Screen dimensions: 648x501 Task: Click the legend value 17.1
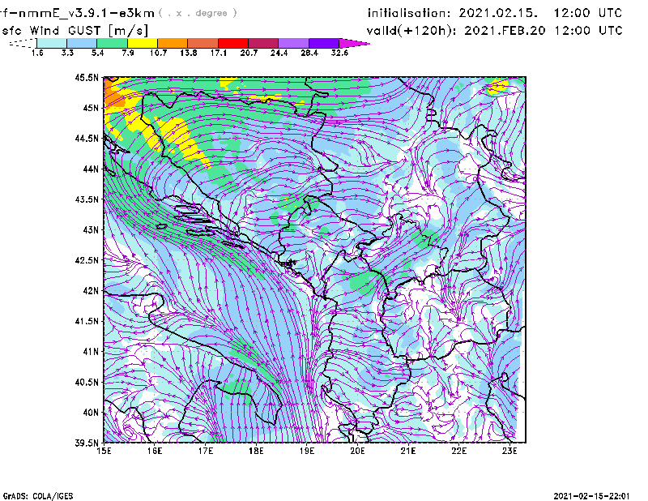[219, 53]
